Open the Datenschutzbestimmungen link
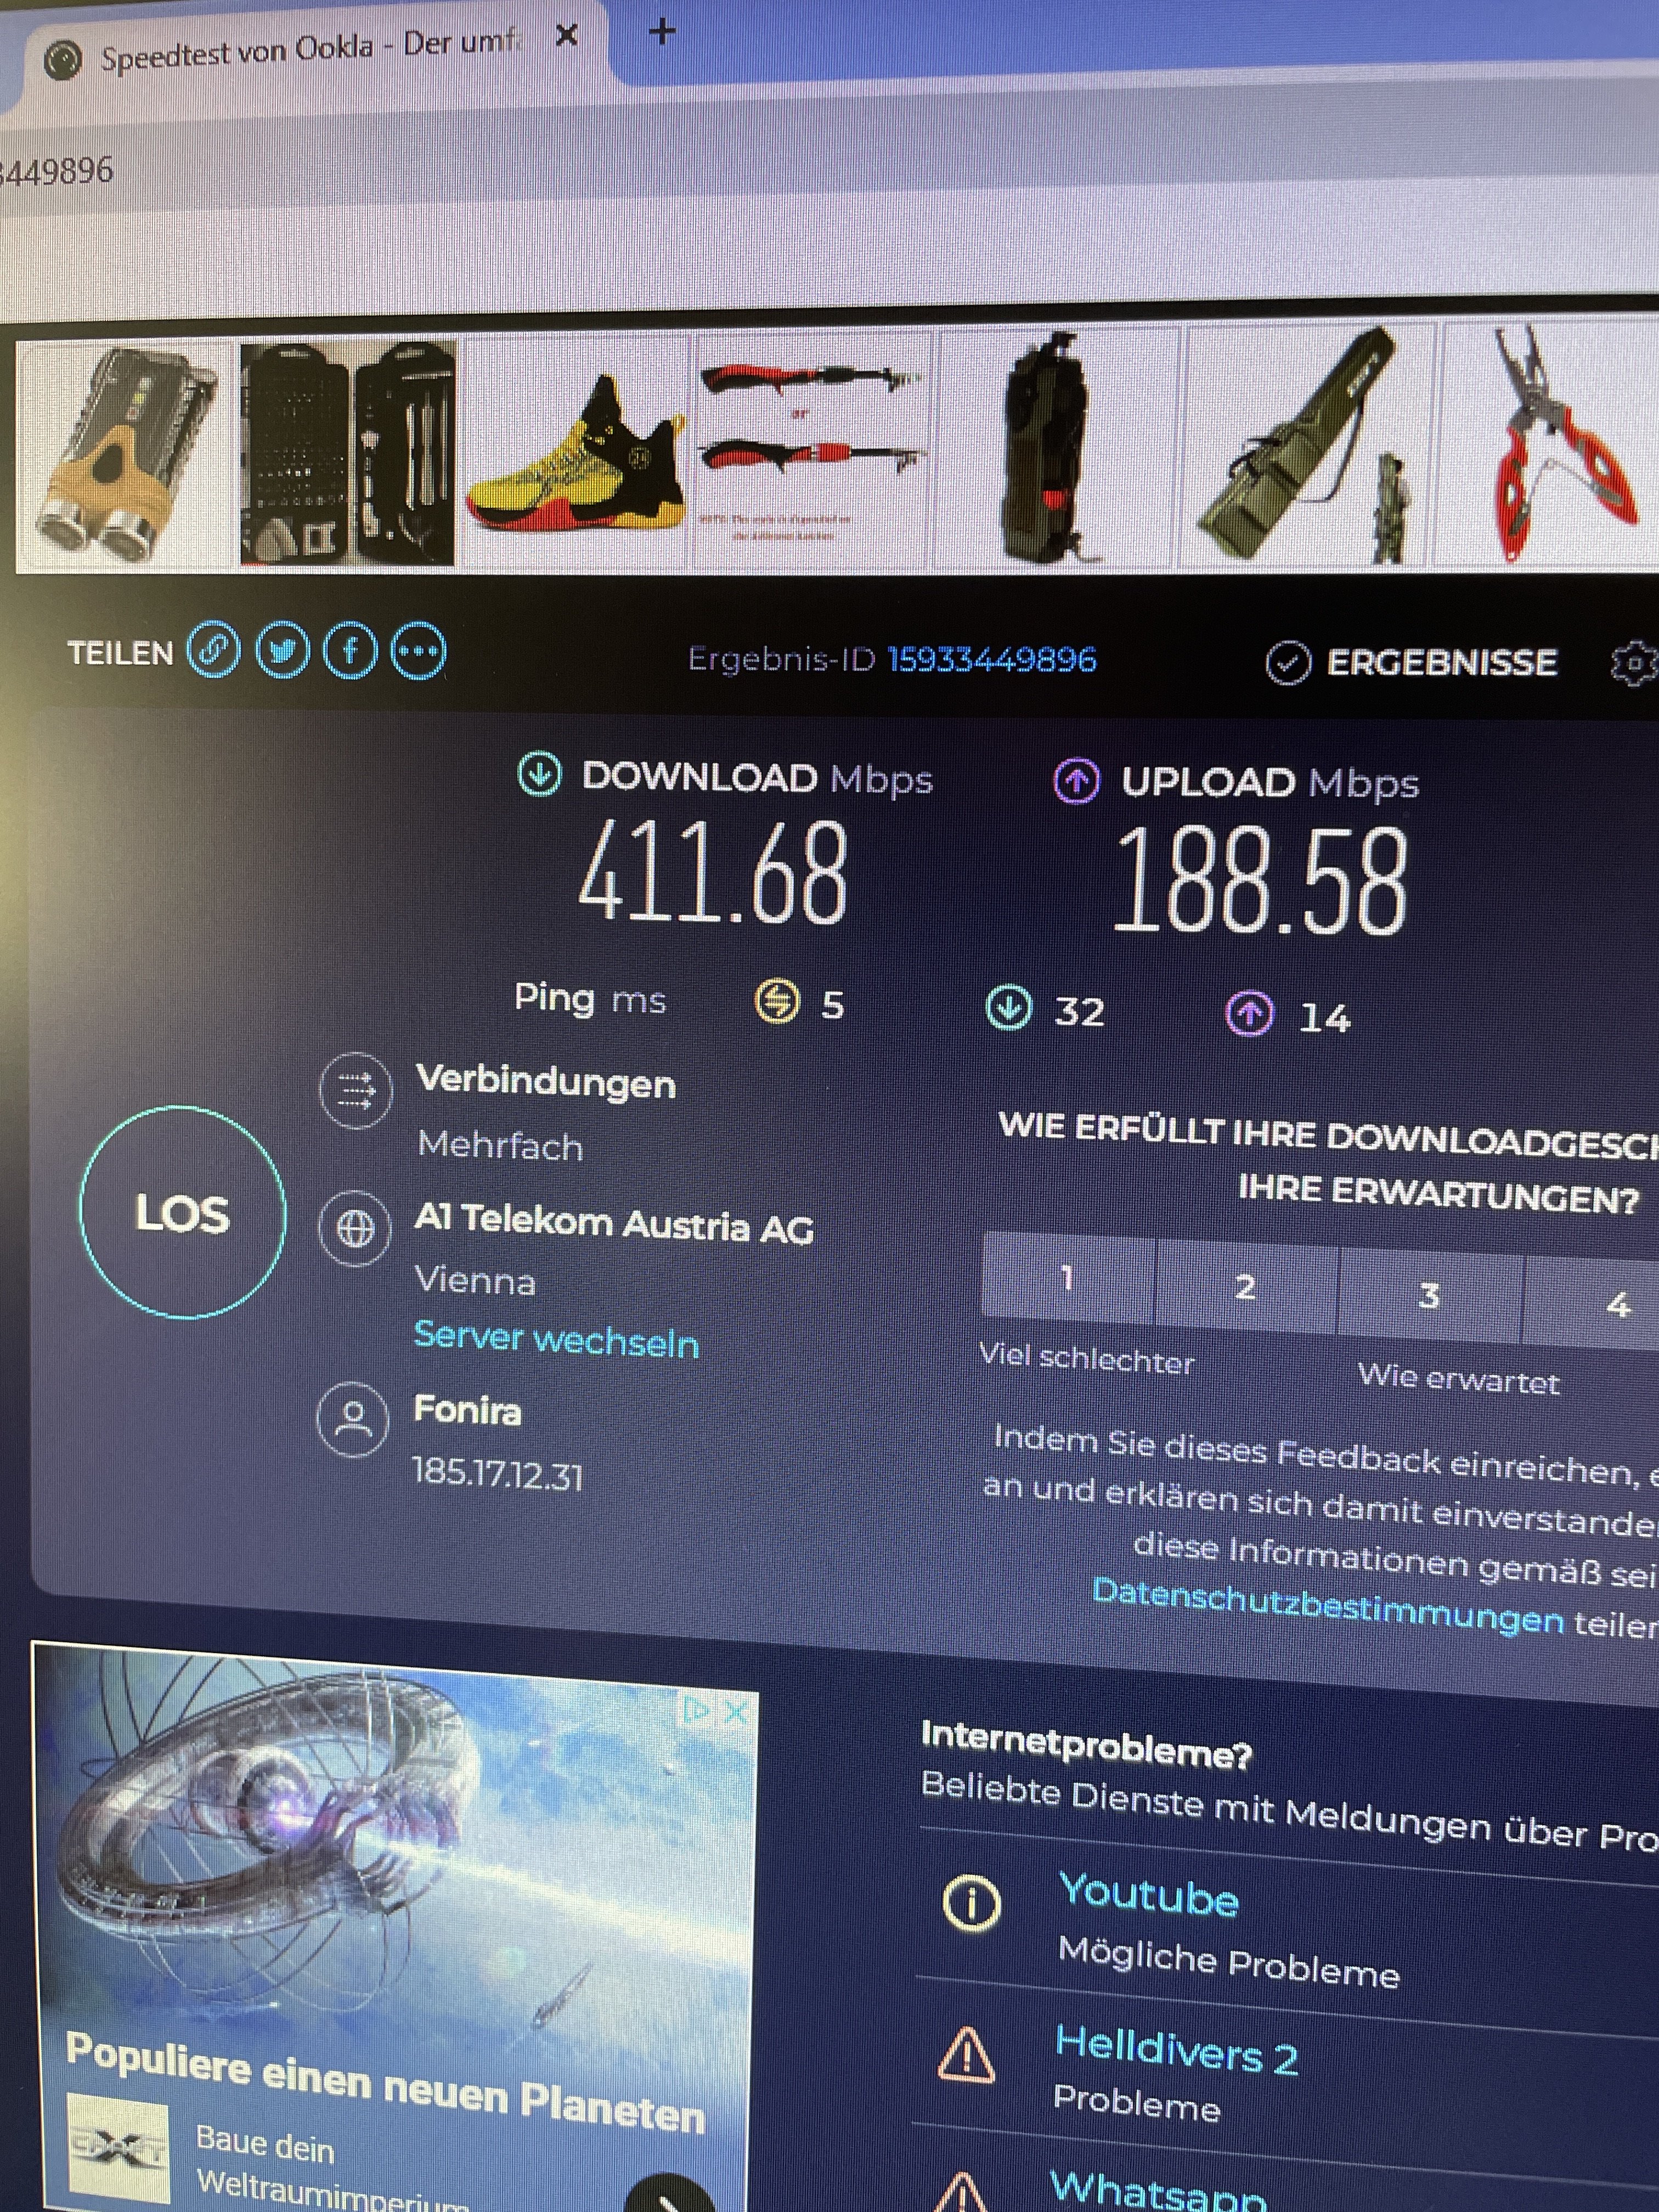Image resolution: width=1659 pixels, height=2212 pixels. coord(1328,1608)
